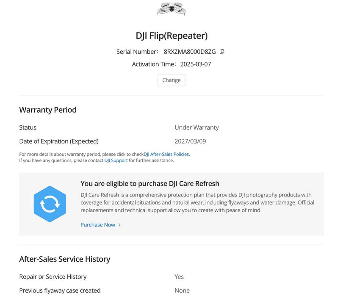343x296 pixels.
Task: Click the Date of Expiration (Expected) label
Action: click(59, 141)
